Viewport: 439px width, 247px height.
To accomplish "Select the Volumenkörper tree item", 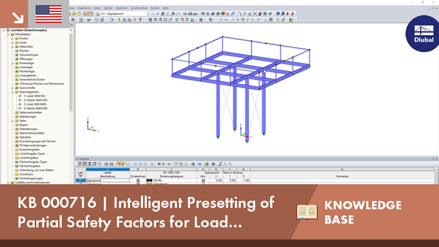I will 28,55.
